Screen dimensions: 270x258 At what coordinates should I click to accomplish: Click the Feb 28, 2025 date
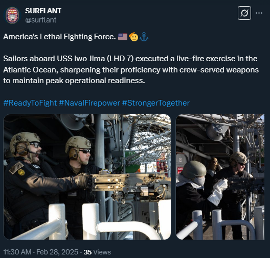(x=57, y=252)
